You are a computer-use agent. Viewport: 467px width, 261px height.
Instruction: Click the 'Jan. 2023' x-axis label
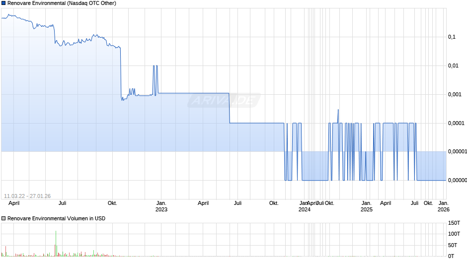click(161, 206)
